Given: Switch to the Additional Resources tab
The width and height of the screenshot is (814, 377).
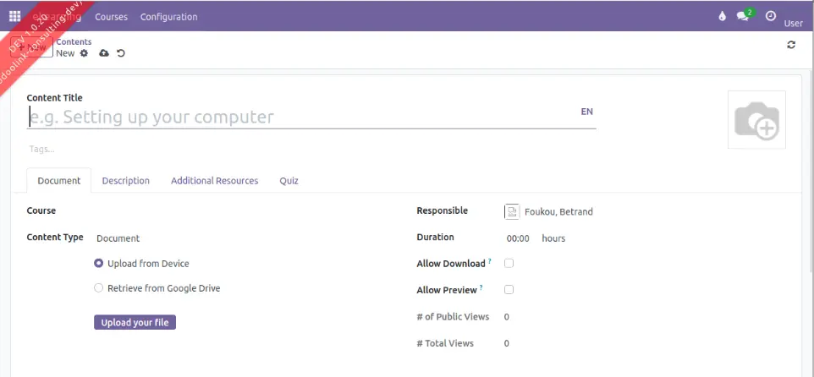Looking at the screenshot, I should [214, 181].
